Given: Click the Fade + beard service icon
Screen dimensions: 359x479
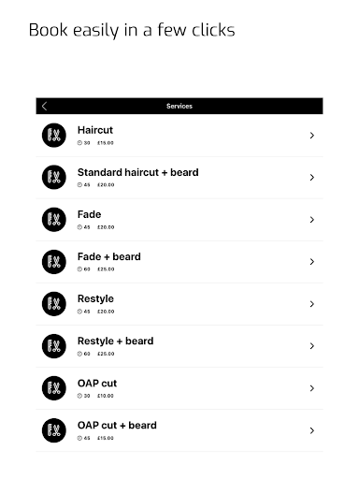Looking at the screenshot, I should click(x=54, y=262).
